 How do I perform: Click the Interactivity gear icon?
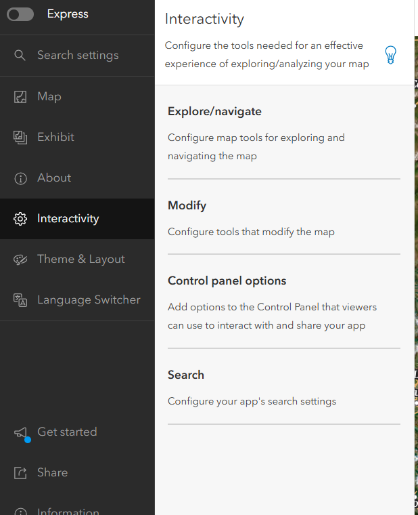[x=20, y=219]
